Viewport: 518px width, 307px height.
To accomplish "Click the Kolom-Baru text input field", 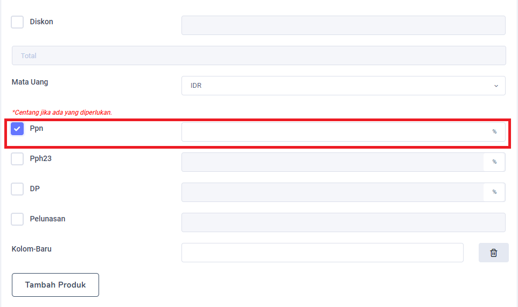I will coord(322,253).
